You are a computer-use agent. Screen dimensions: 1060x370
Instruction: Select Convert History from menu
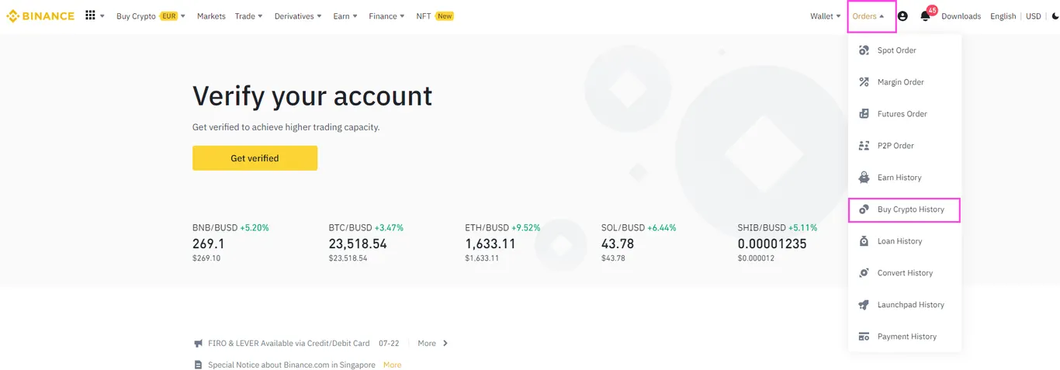pos(905,273)
